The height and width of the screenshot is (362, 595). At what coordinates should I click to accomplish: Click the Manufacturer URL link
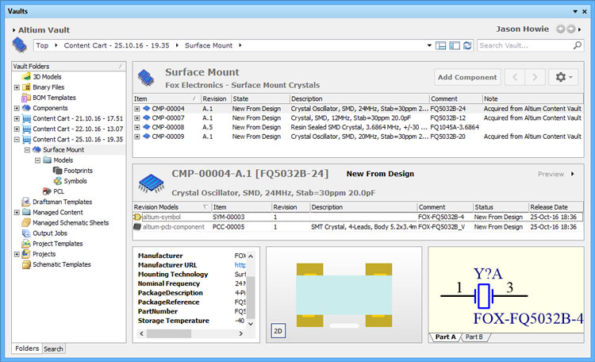(x=240, y=265)
